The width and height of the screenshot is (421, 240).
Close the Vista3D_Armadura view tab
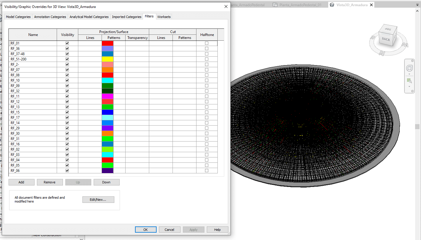pyautogui.click(x=371, y=5)
